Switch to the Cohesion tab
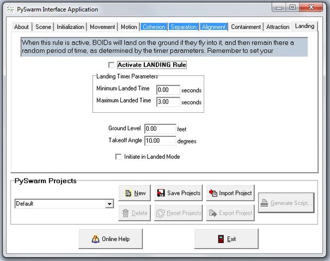Screen dimensions: 330x261 154,27
